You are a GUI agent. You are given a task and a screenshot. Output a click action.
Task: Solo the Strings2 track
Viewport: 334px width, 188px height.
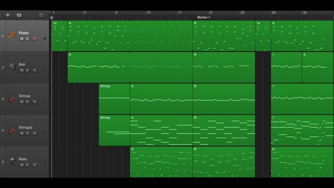pos(27,133)
